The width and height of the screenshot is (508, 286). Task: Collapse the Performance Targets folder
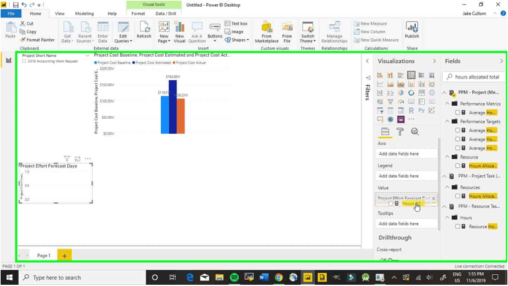448,121
